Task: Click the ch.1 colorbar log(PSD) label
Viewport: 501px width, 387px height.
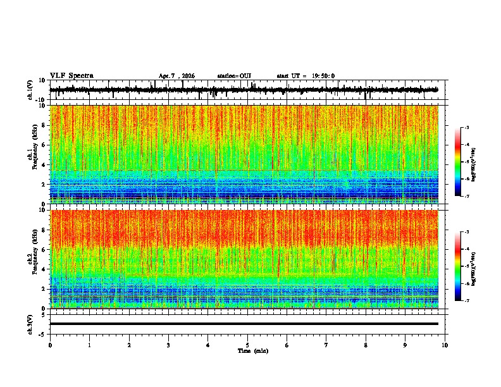Action: click(x=474, y=164)
